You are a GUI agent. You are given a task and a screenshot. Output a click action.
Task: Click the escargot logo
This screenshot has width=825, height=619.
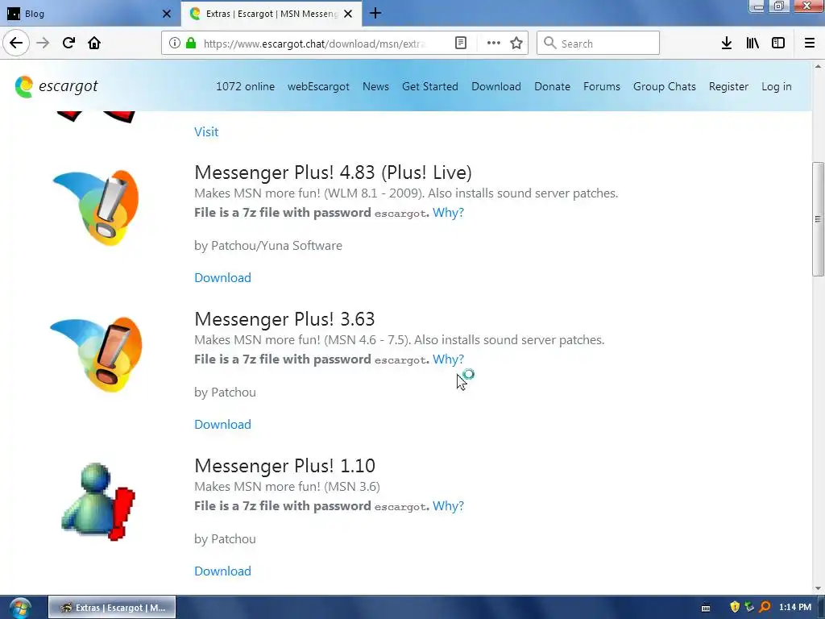[x=56, y=86]
